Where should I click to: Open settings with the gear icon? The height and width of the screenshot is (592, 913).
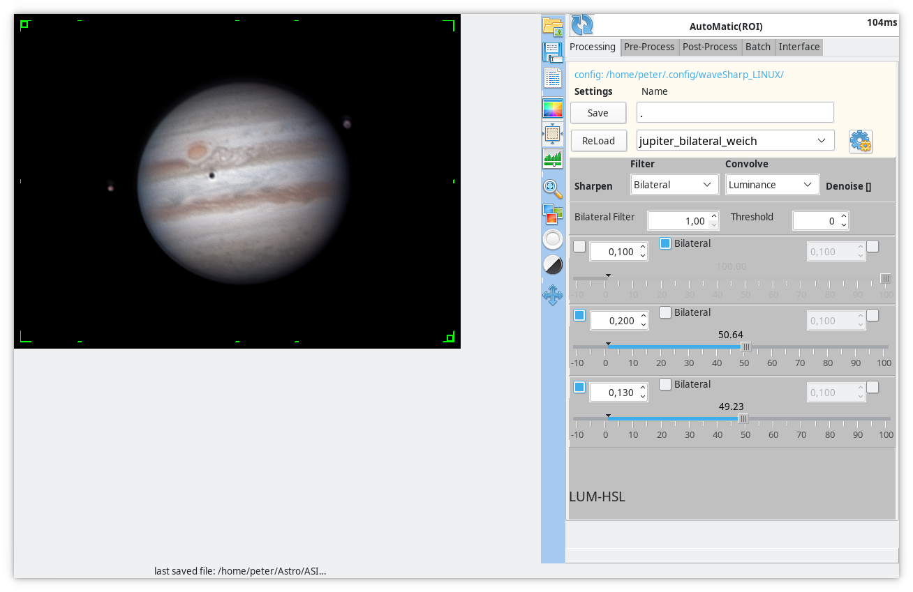pyautogui.click(x=860, y=141)
